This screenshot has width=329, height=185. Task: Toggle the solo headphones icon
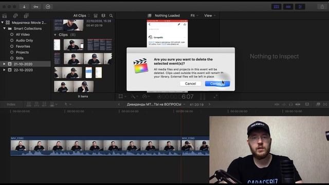[290, 104]
